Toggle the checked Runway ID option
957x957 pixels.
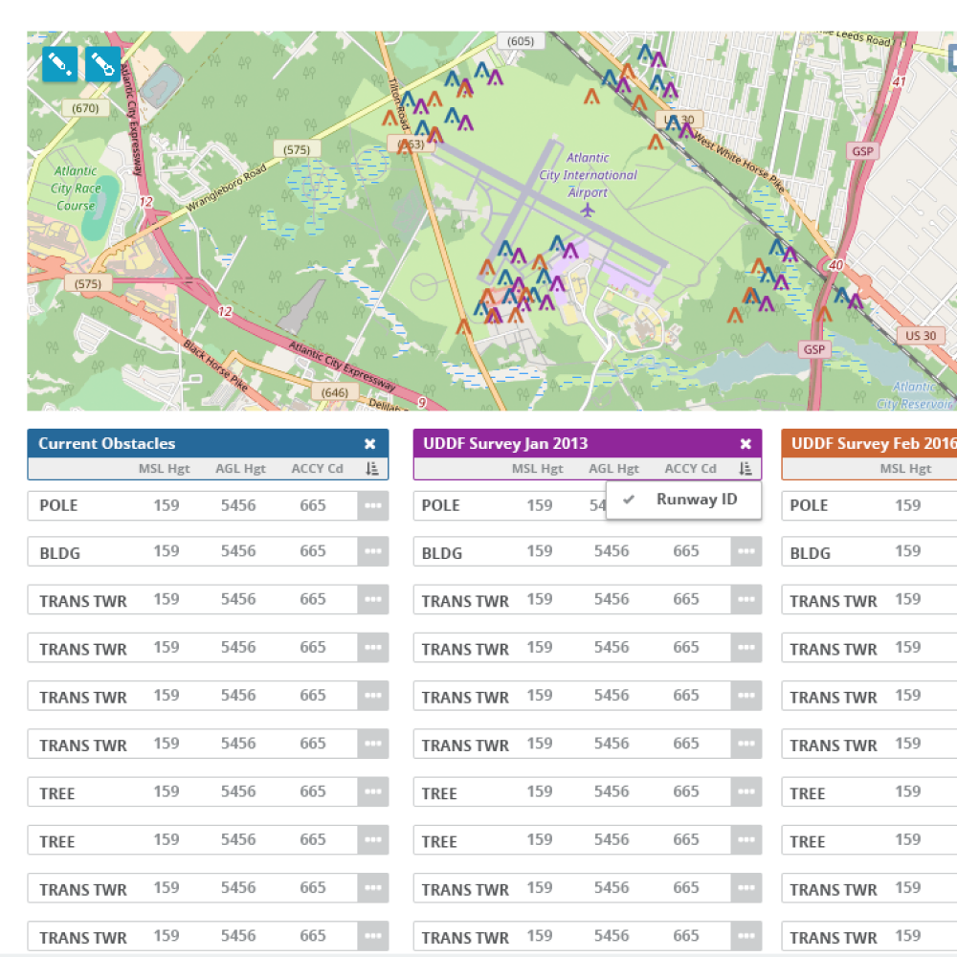684,500
